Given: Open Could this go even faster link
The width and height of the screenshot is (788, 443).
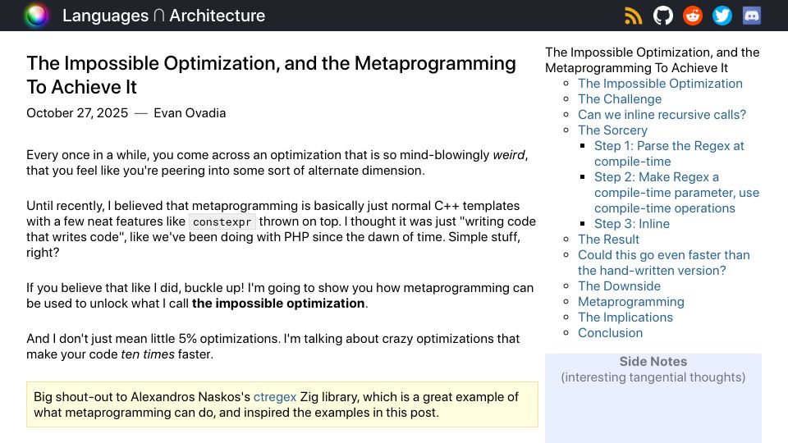Looking at the screenshot, I should point(663,263).
